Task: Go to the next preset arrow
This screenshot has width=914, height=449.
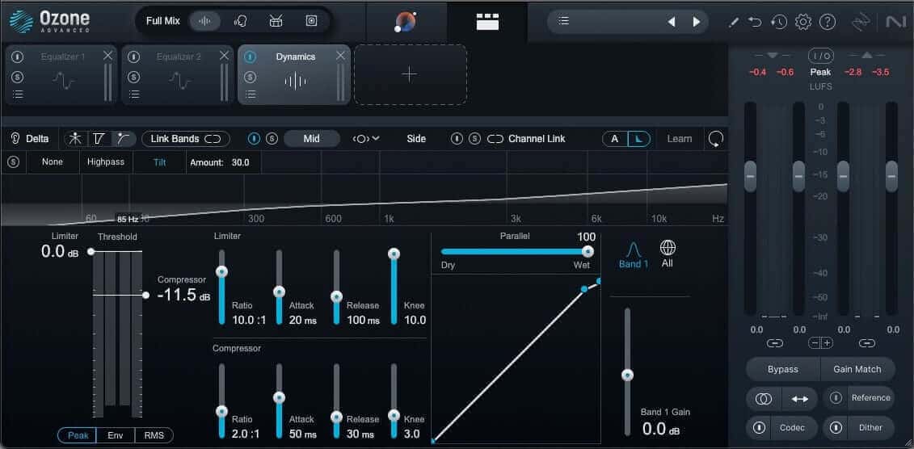Action: [697, 22]
